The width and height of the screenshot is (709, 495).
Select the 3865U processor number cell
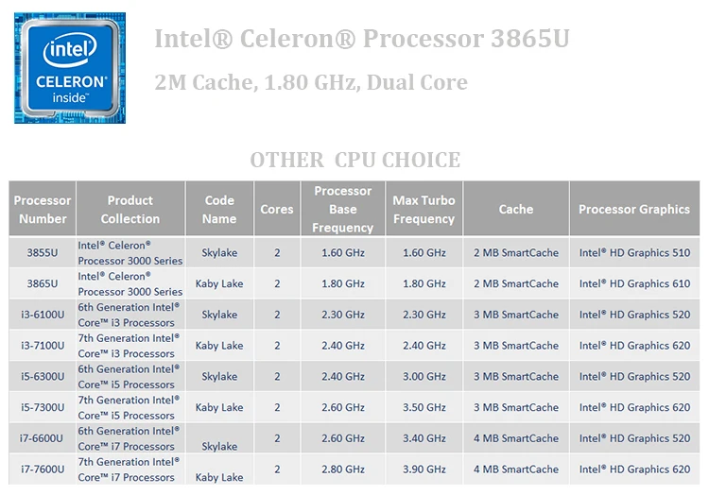(43, 283)
